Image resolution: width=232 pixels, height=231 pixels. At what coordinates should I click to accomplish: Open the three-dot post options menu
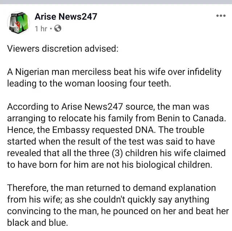click(x=220, y=16)
